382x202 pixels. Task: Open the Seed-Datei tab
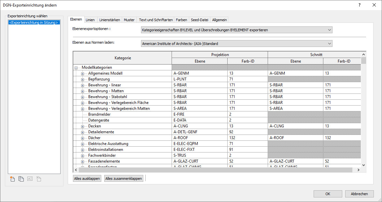pos(199,20)
